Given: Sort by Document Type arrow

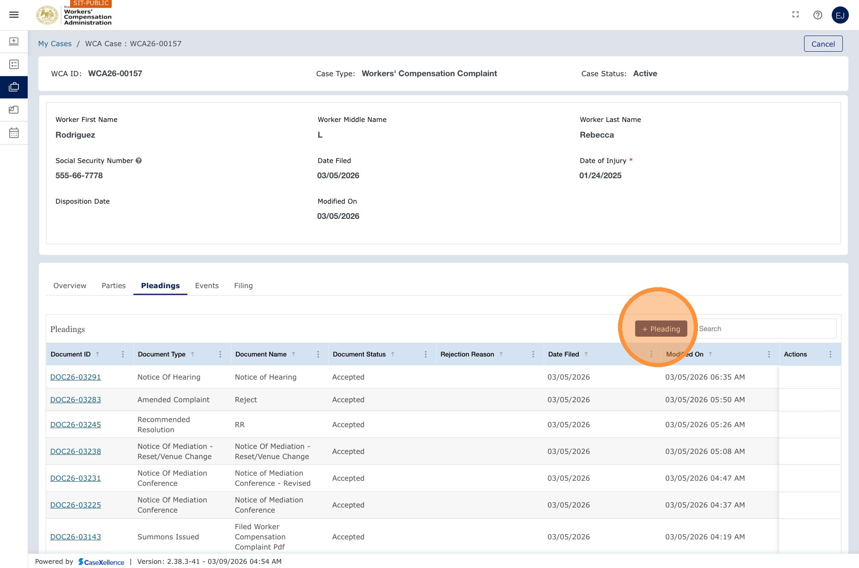Looking at the screenshot, I should 192,354.
